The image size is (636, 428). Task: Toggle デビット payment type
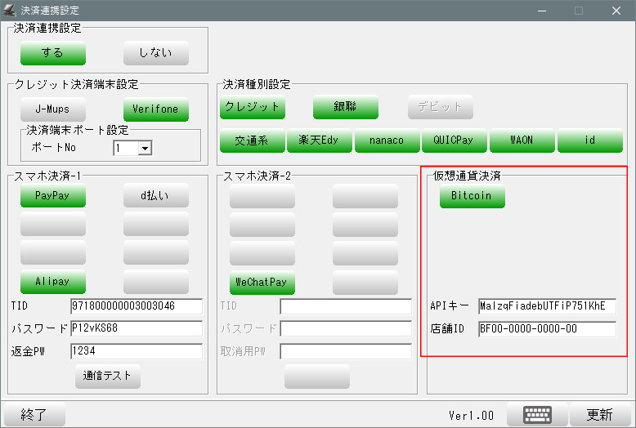[441, 107]
